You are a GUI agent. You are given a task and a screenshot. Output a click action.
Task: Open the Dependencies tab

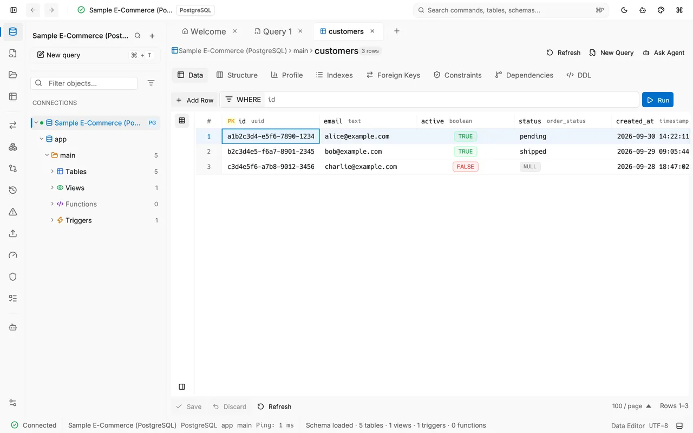pos(525,75)
